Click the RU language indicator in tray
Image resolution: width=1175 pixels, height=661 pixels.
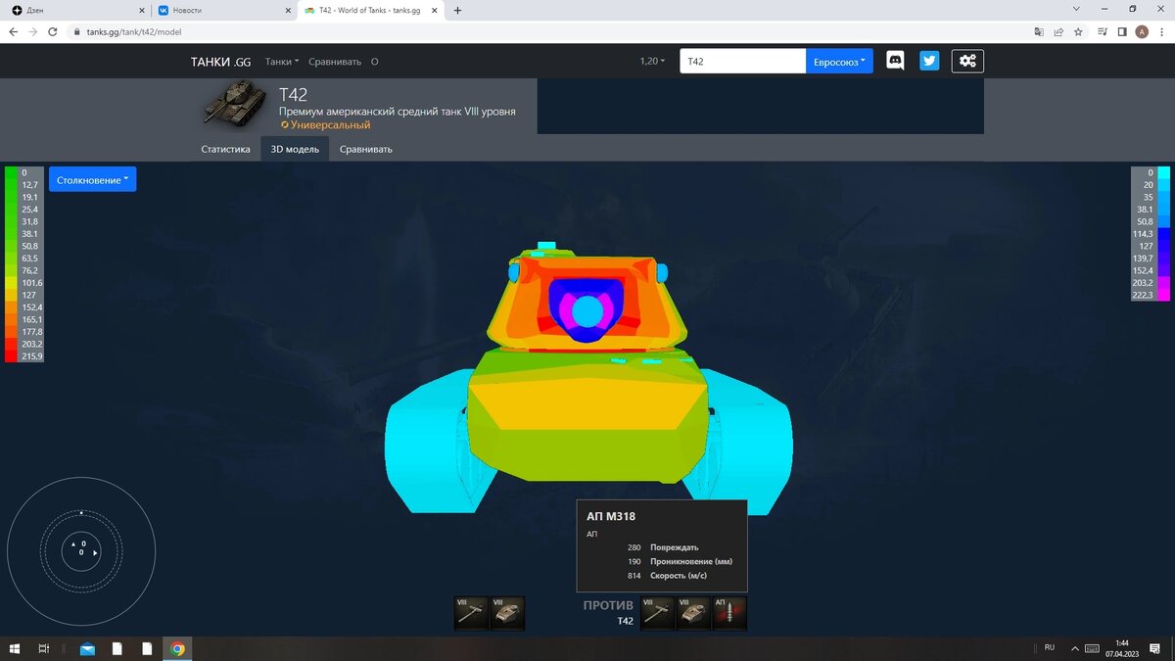point(1050,648)
